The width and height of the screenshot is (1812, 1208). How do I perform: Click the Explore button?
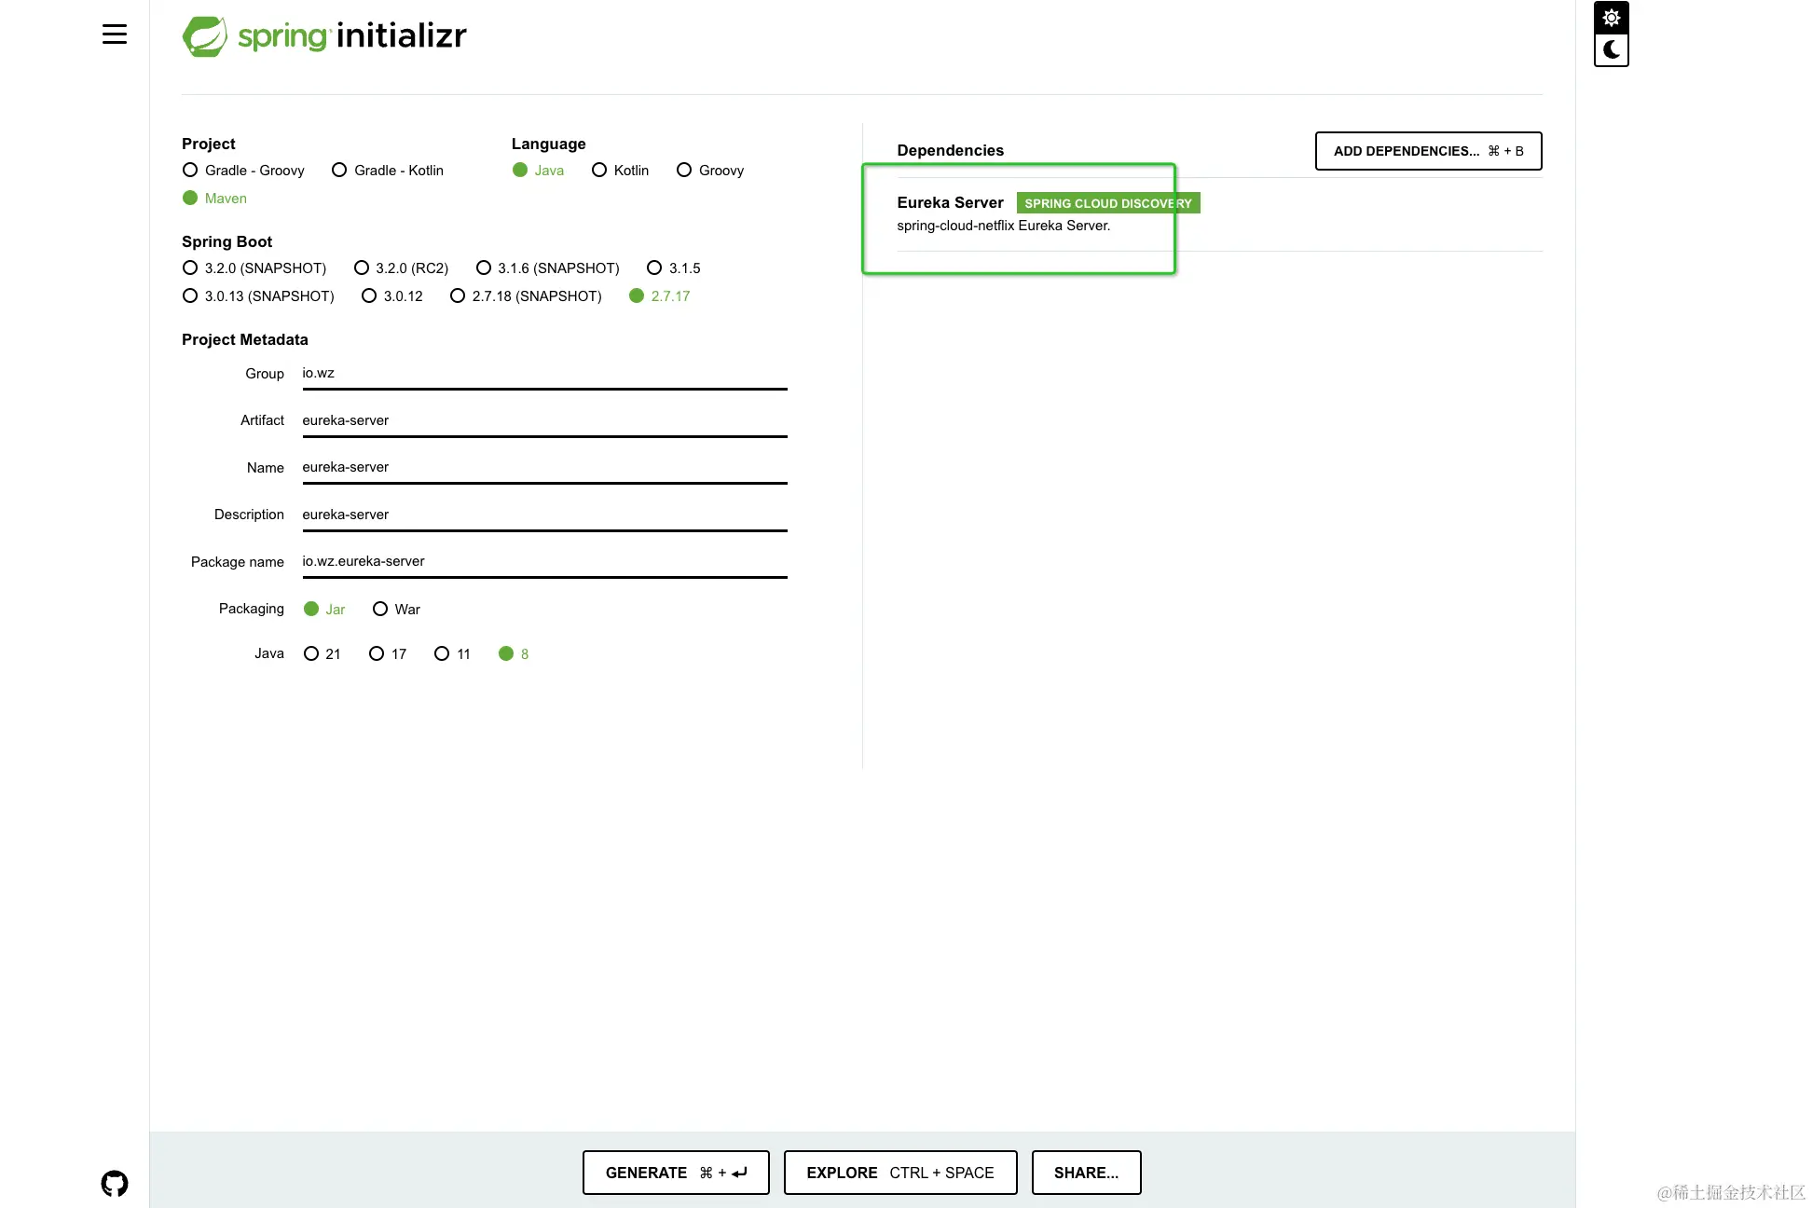pos(899,1173)
